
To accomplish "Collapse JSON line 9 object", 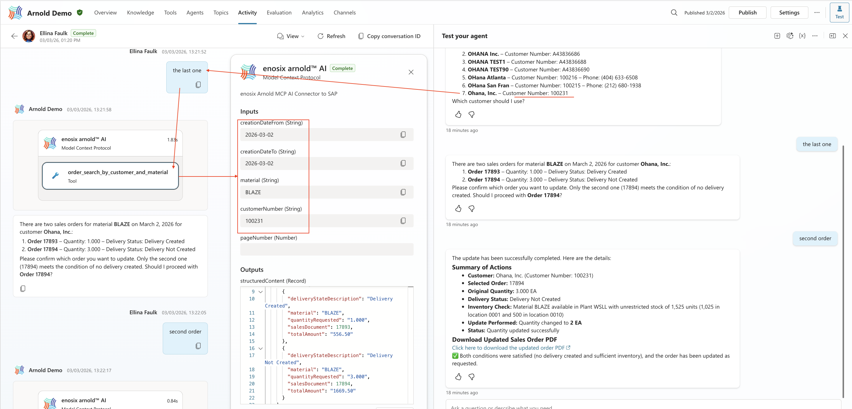I will pos(261,292).
